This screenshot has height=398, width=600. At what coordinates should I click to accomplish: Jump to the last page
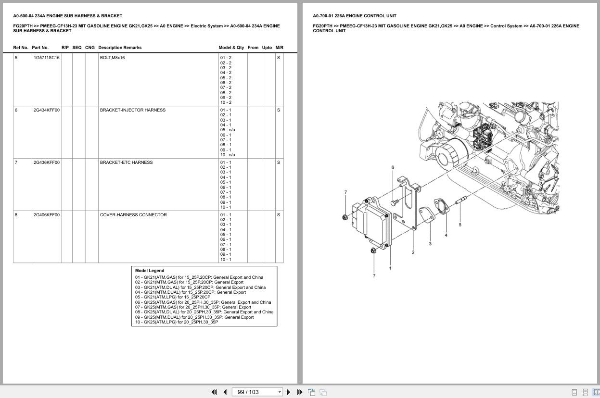pyautogui.click(x=300, y=392)
